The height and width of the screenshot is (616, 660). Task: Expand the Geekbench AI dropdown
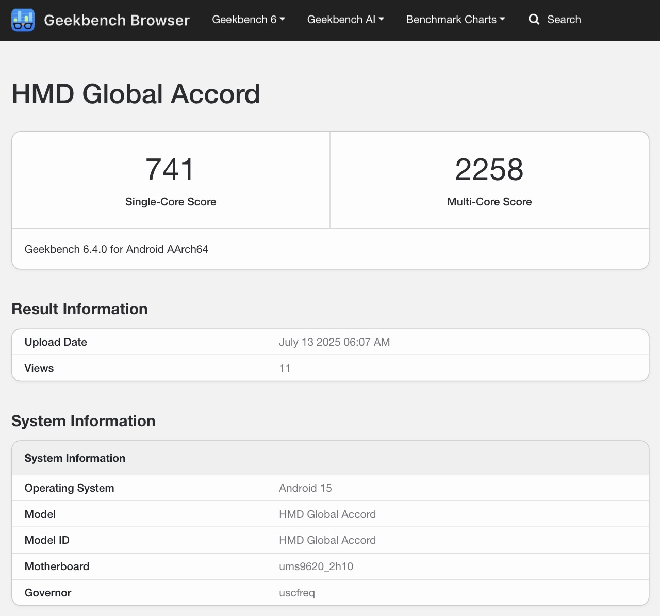coord(345,20)
